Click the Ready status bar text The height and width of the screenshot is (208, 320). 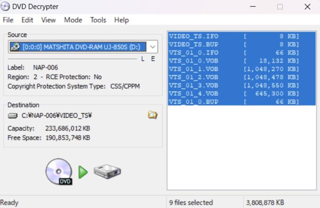pos(9,202)
